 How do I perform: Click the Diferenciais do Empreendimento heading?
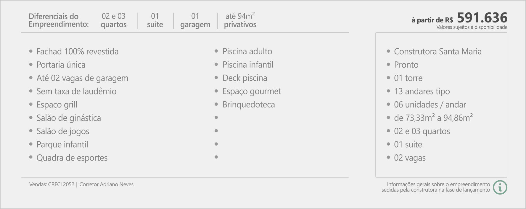(x=59, y=20)
